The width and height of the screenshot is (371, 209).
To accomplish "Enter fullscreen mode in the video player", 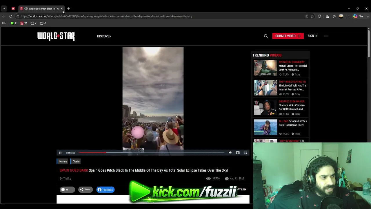I will pyautogui.click(x=245, y=153).
